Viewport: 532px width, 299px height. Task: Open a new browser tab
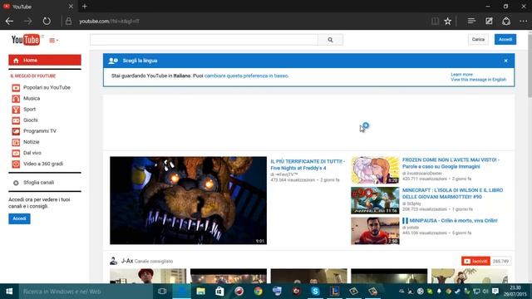tap(85, 6)
